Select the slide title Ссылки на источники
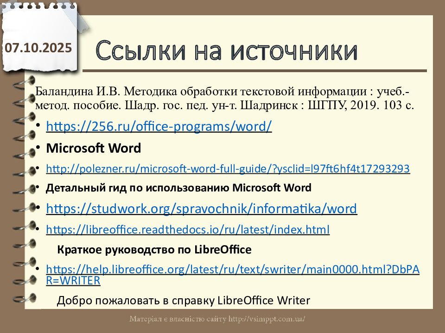This screenshot has height=333, width=445. [x=227, y=51]
